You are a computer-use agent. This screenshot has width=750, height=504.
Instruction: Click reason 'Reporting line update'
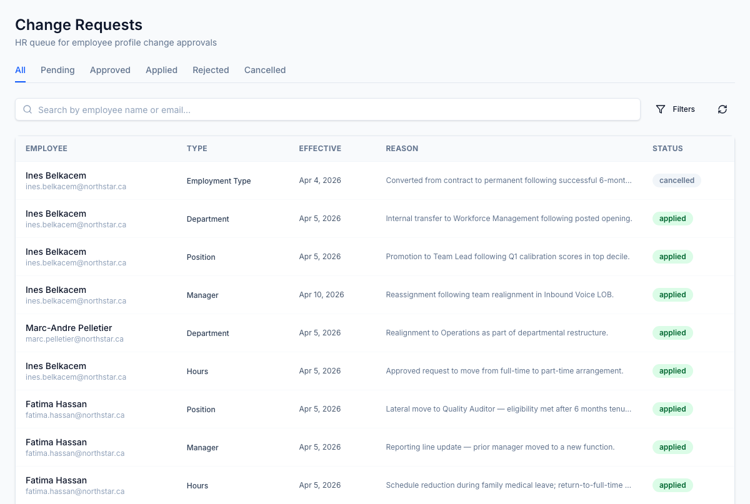point(500,447)
